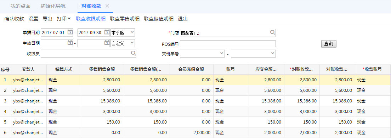Open calendar for 生效日期 start date
Screen dimensions: 391x138
[70, 43]
